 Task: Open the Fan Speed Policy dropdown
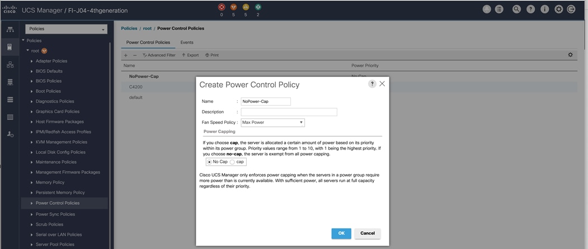(272, 122)
